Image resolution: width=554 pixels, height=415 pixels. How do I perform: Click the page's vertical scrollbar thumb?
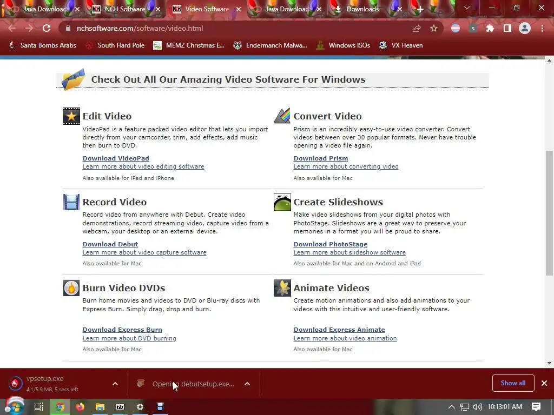click(x=549, y=213)
